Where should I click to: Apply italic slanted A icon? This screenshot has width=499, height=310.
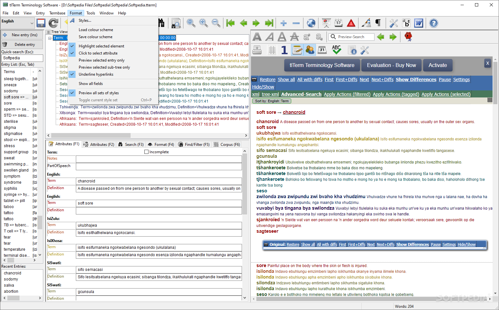270,37
